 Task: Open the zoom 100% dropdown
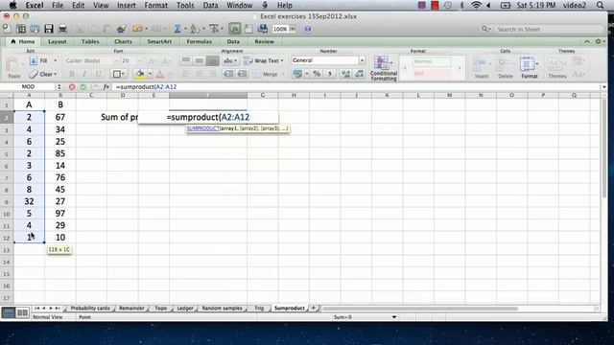coord(293,29)
